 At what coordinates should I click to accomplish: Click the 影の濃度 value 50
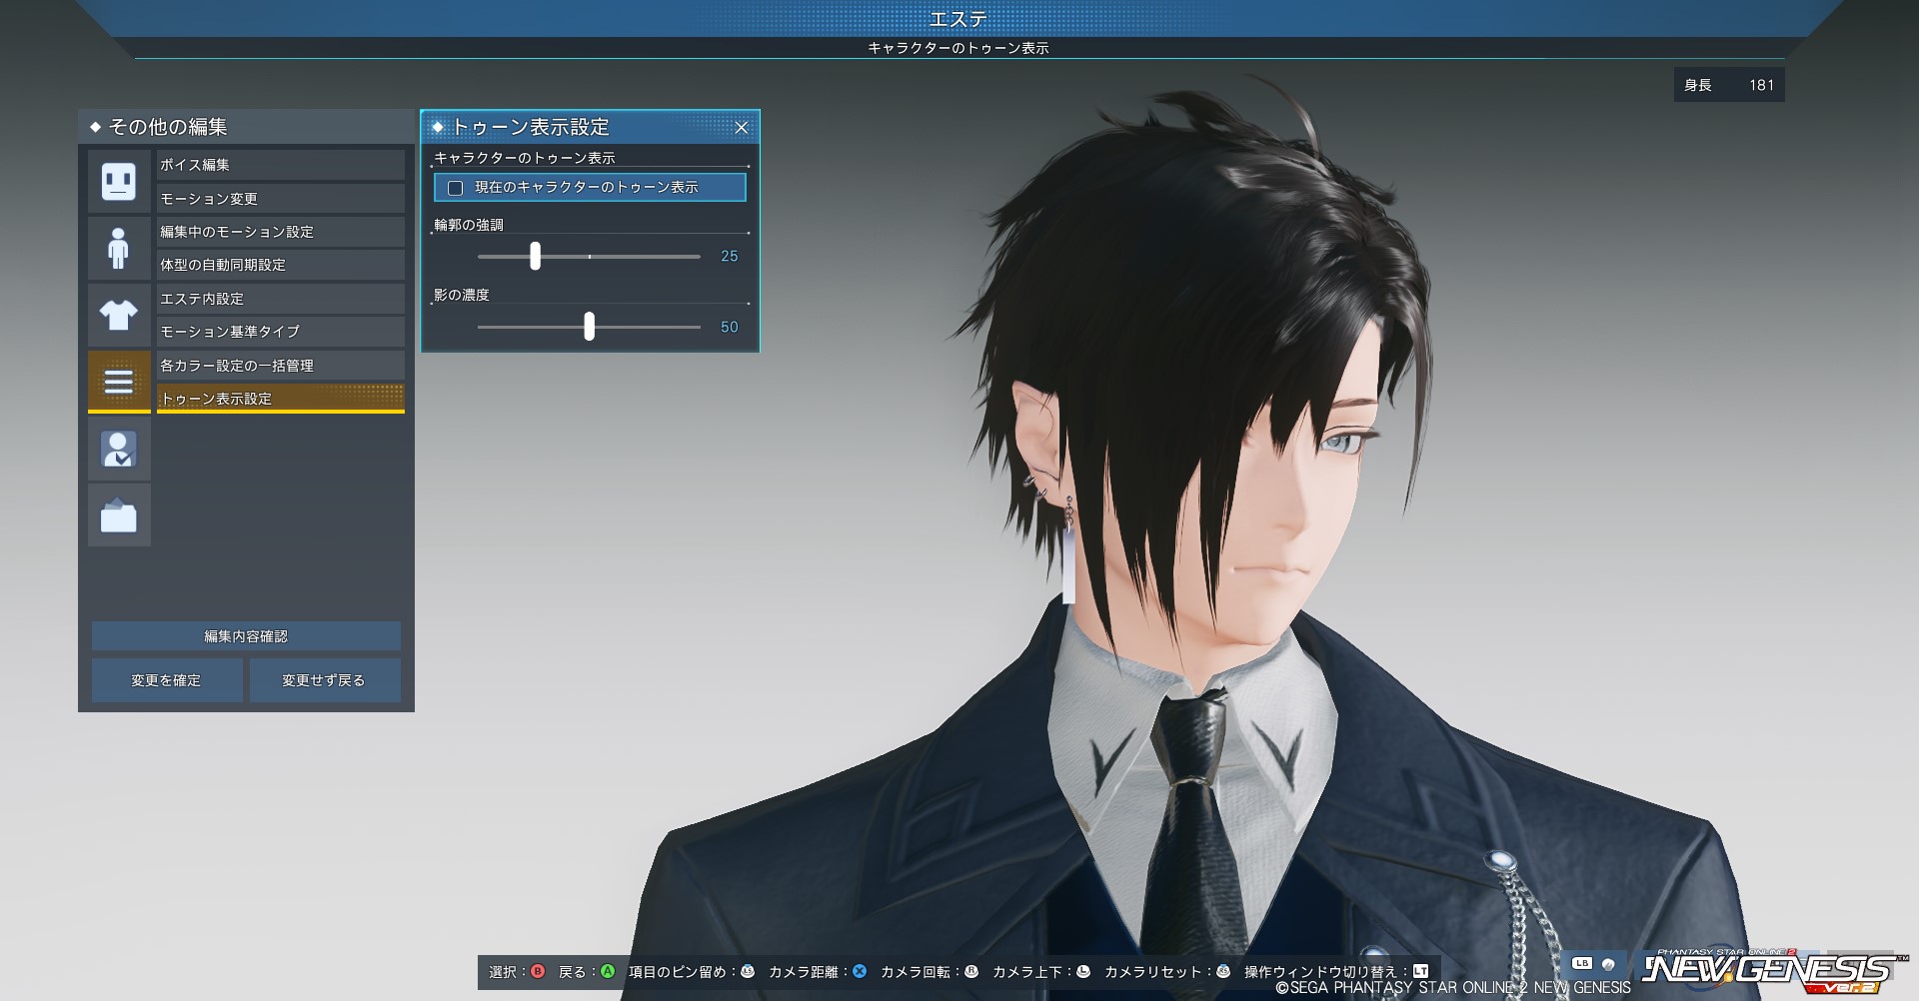coord(730,327)
